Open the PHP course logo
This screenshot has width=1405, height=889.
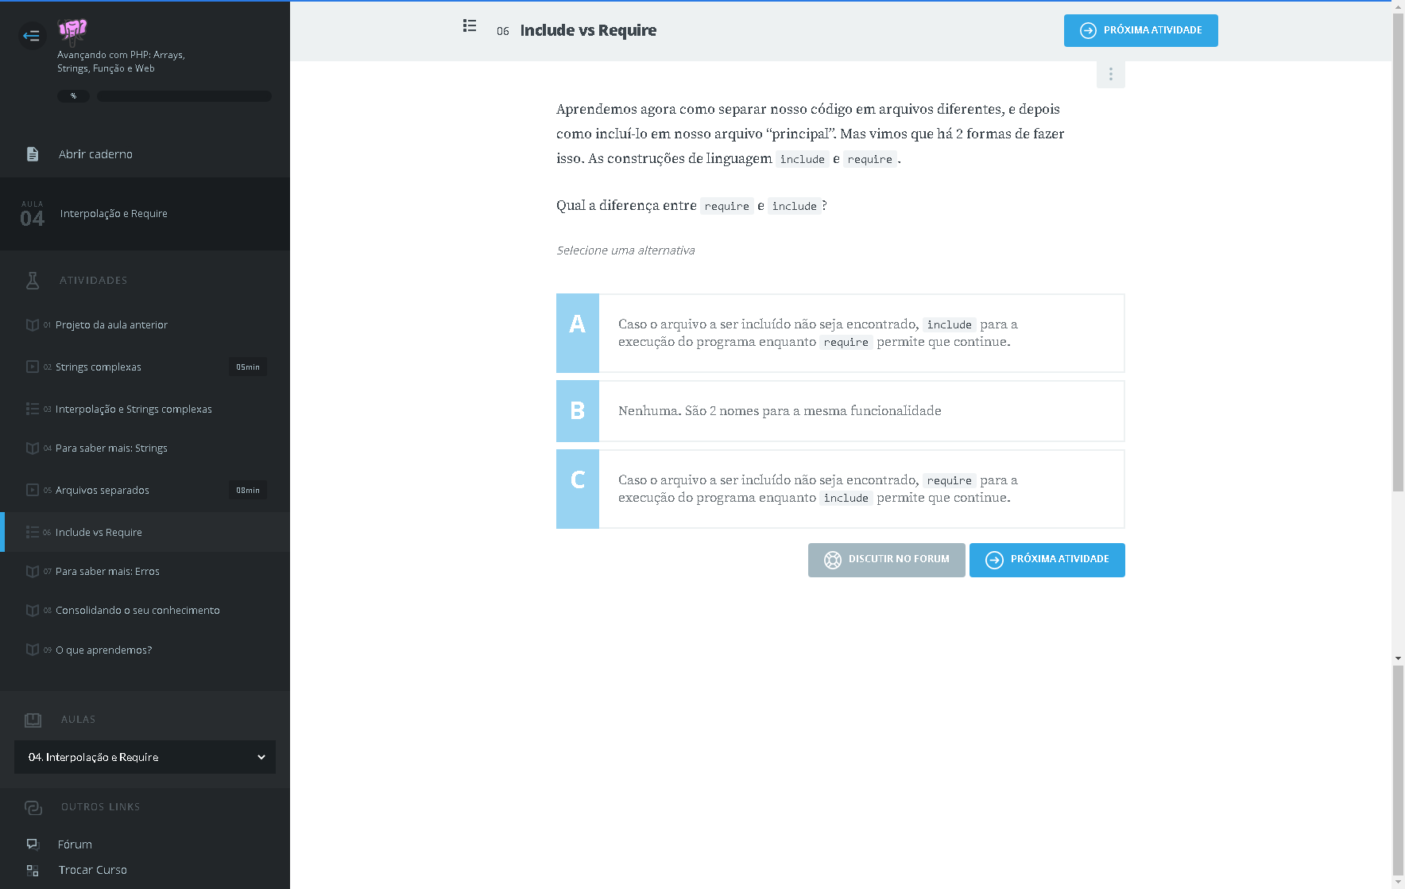point(72,30)
